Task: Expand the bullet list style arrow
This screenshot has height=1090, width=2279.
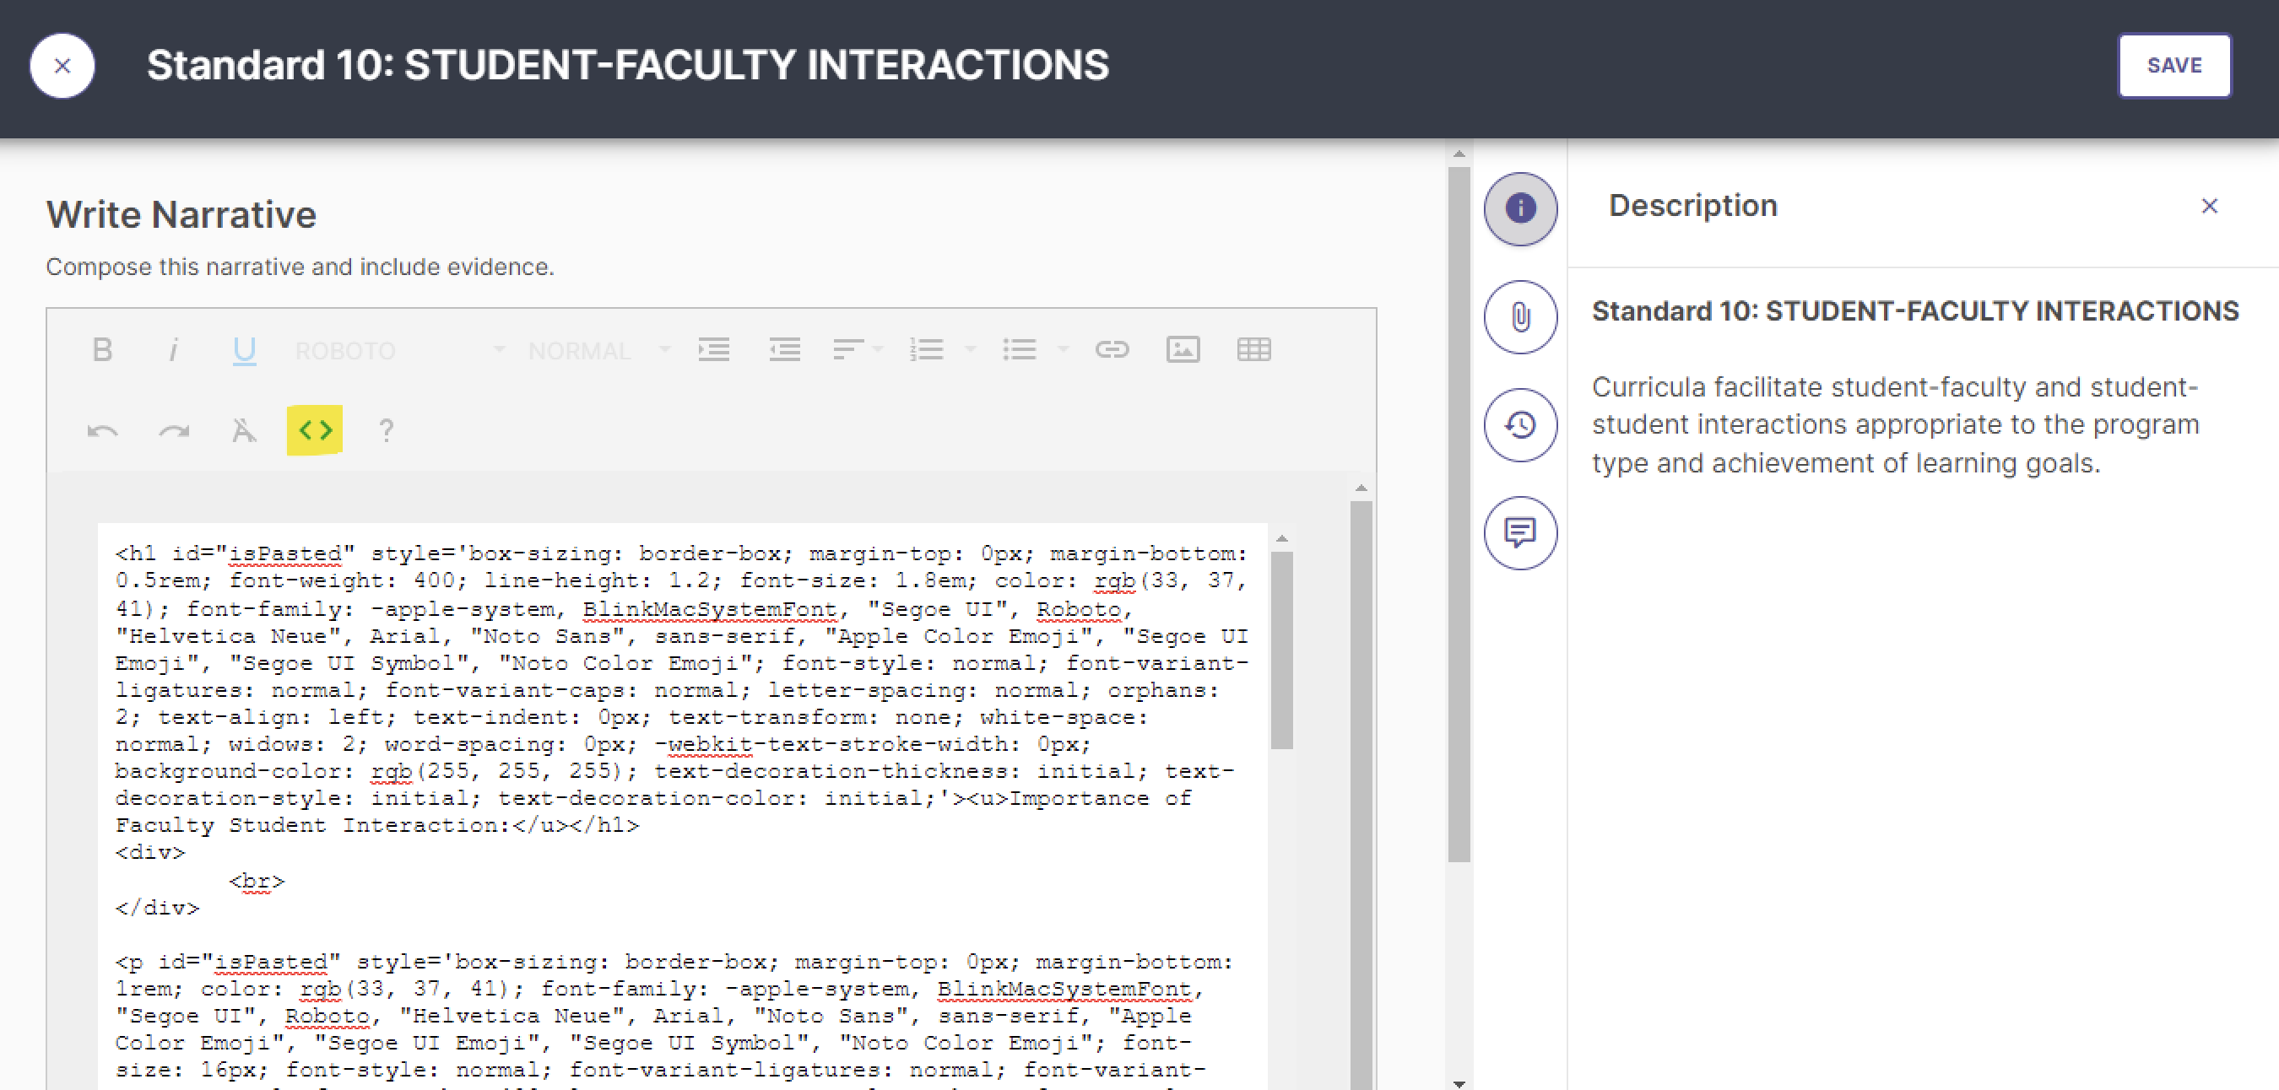Action: pyautogui.click(x=1064, y=350)
